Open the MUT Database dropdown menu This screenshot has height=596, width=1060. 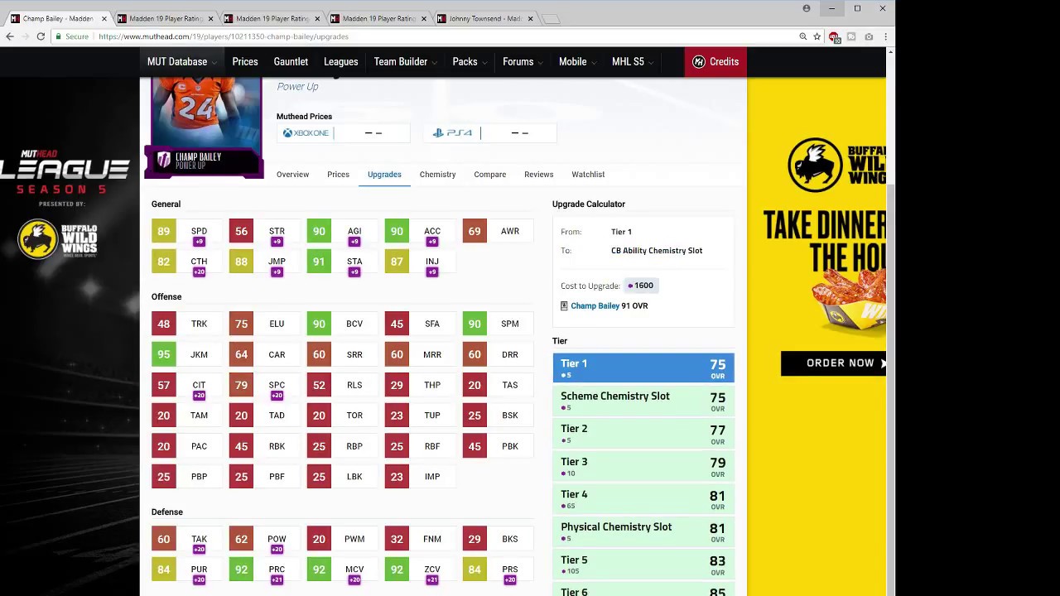pos(182,62)
